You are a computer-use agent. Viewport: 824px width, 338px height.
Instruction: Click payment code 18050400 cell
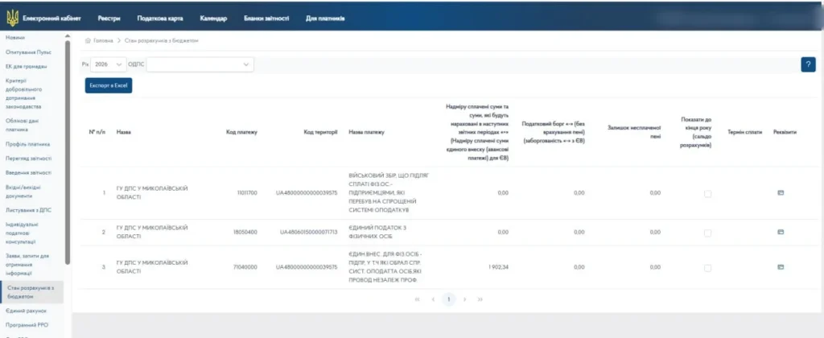point(245,232)
